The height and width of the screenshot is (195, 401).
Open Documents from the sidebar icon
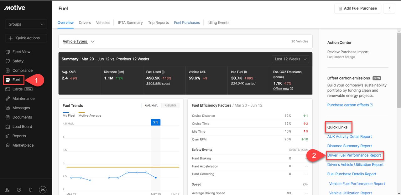pyautogui.click(x=8, y=117)
